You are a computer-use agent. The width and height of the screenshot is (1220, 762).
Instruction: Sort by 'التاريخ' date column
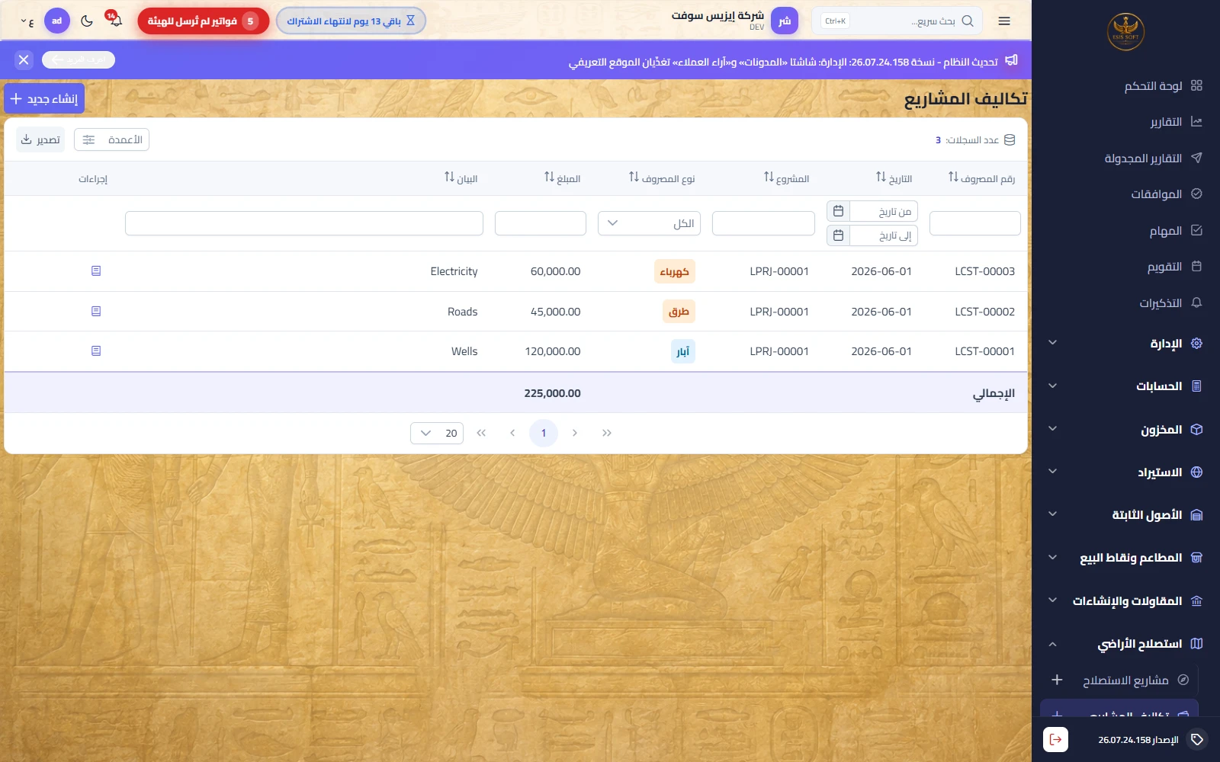pyautogui.click(x=894, y=178)
